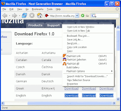Click the mozilla.org address field

coord(62,16)
